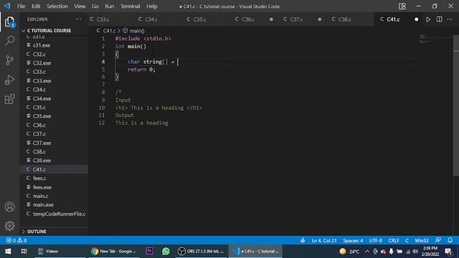Run the code with the play button
Viewport: 459px width, 258px height.
(428, 19)
